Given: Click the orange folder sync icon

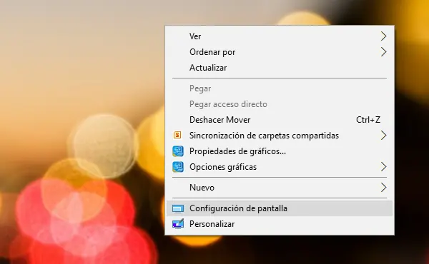Looking at the screenshot, I should [x=177, y=135].
